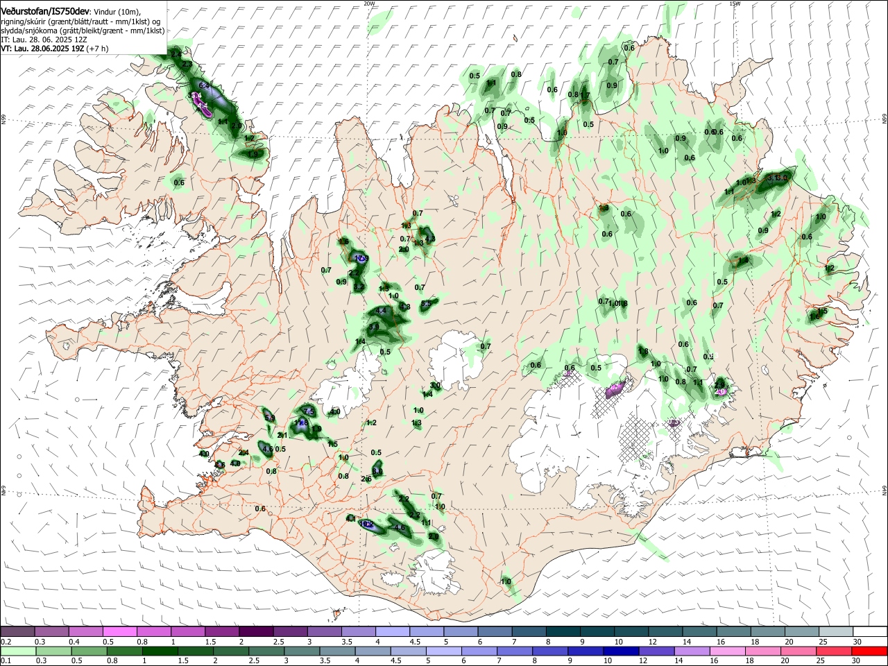Select the 5 lavender swatch in rain legend

coord(445,651)
